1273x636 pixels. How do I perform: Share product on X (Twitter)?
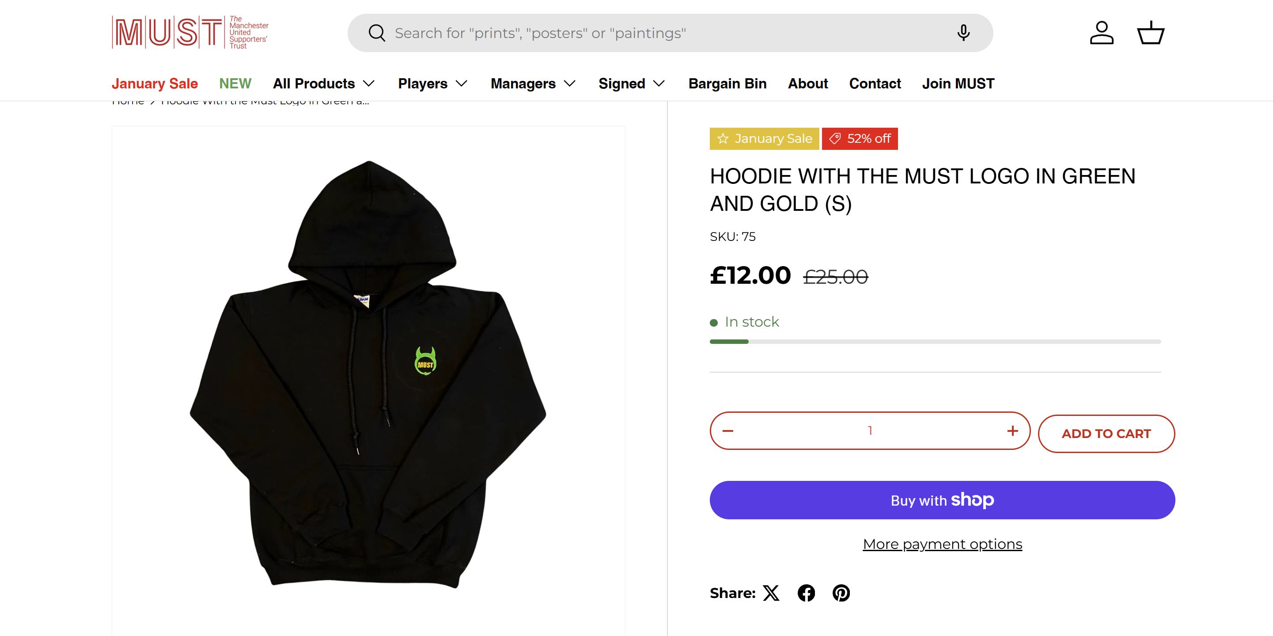(x=771, y=593)
